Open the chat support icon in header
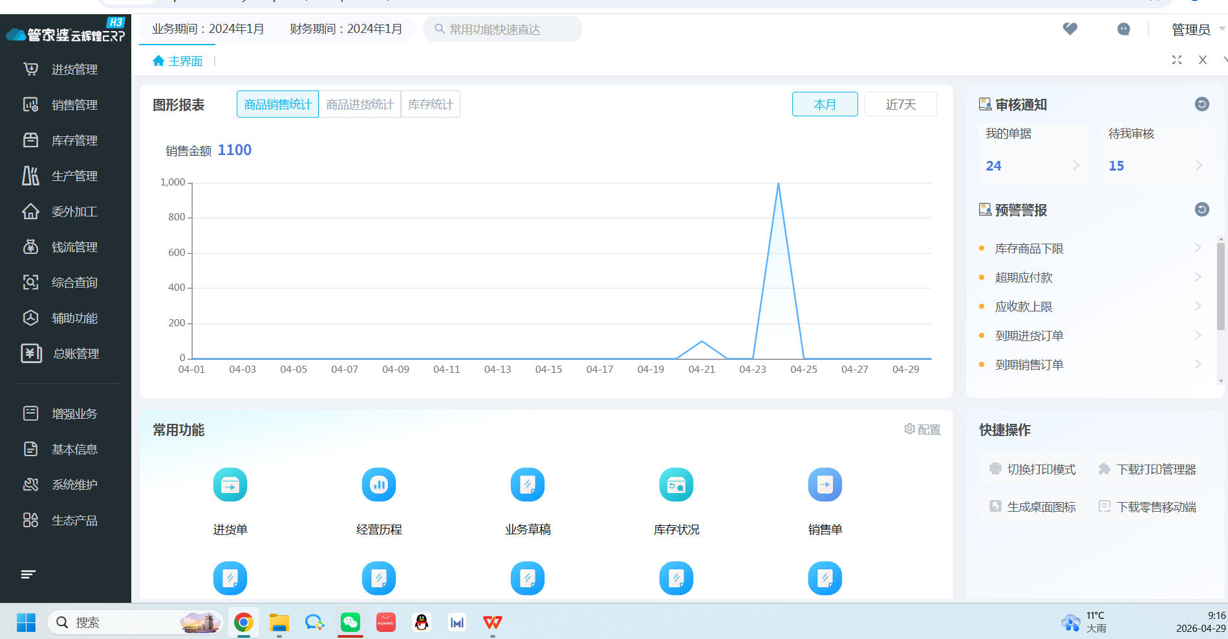 [x=1124, y=29]
